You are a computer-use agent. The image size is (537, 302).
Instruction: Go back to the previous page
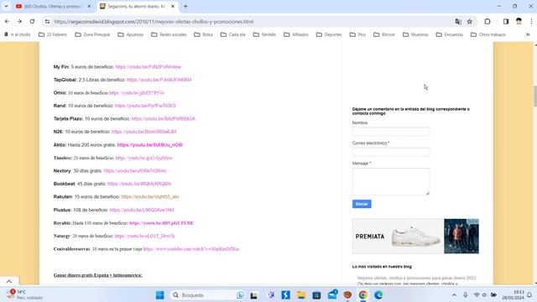pyautogui.click(x=7, y=21)
